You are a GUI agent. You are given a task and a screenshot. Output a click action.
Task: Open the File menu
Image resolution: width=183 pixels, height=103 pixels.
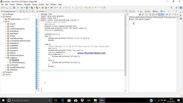[x=2, y=5]
